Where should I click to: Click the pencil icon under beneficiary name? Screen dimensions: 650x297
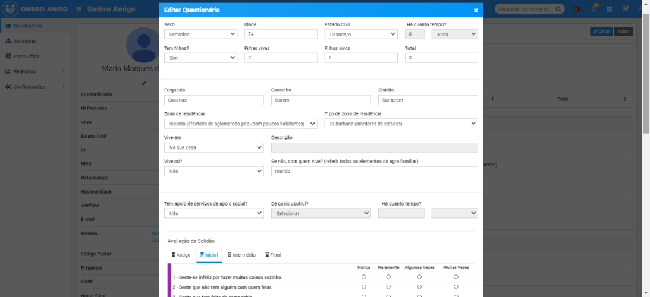[x=144, y=83]
